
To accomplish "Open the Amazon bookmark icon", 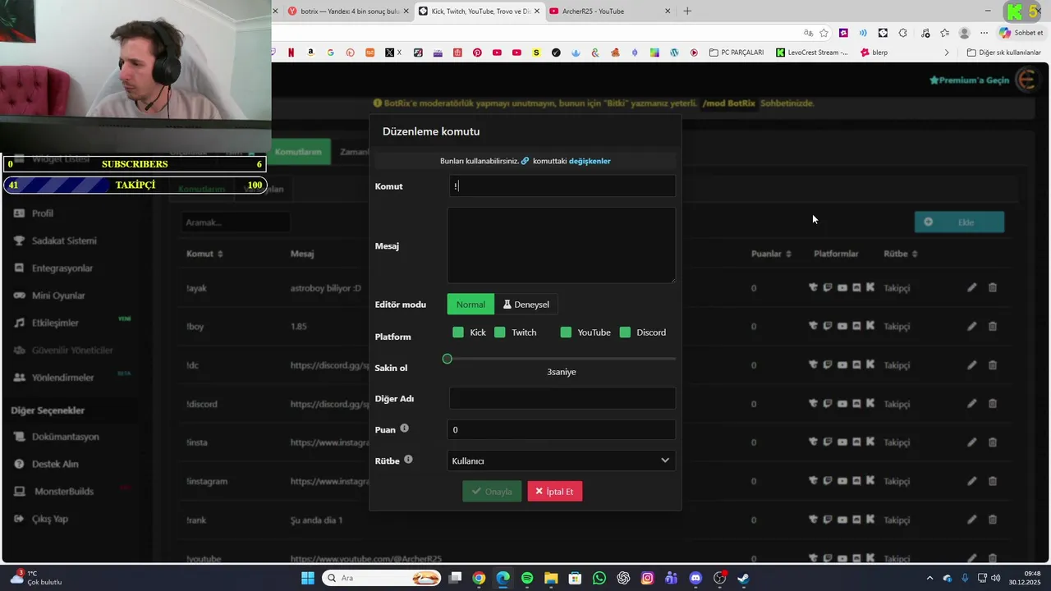I will 310,53.
